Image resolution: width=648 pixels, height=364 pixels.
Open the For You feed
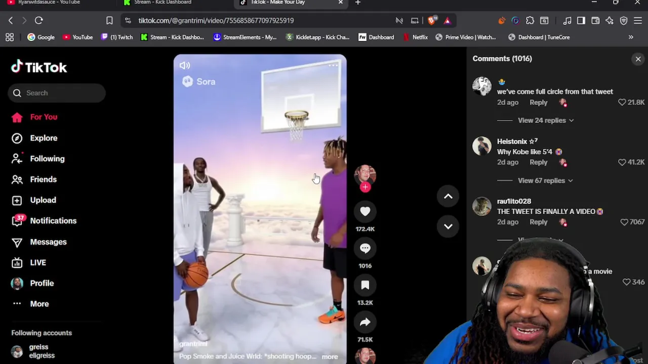point(34,117)
